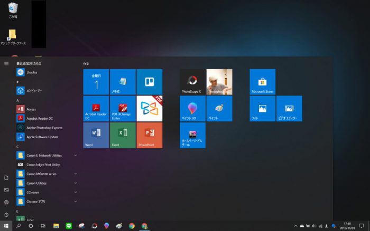
Task: Open Paint 3D on the taskbar
Action: 107,226
